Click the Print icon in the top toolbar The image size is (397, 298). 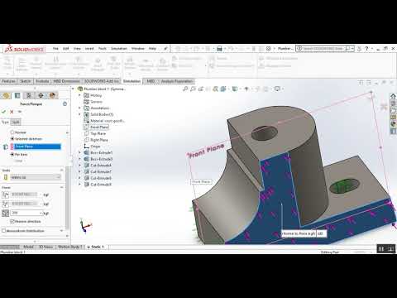[219, 49]
